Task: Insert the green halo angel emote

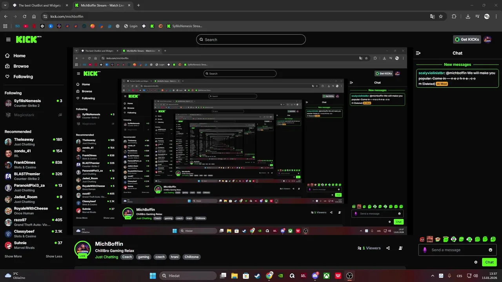Action: [x=446, y=239]
